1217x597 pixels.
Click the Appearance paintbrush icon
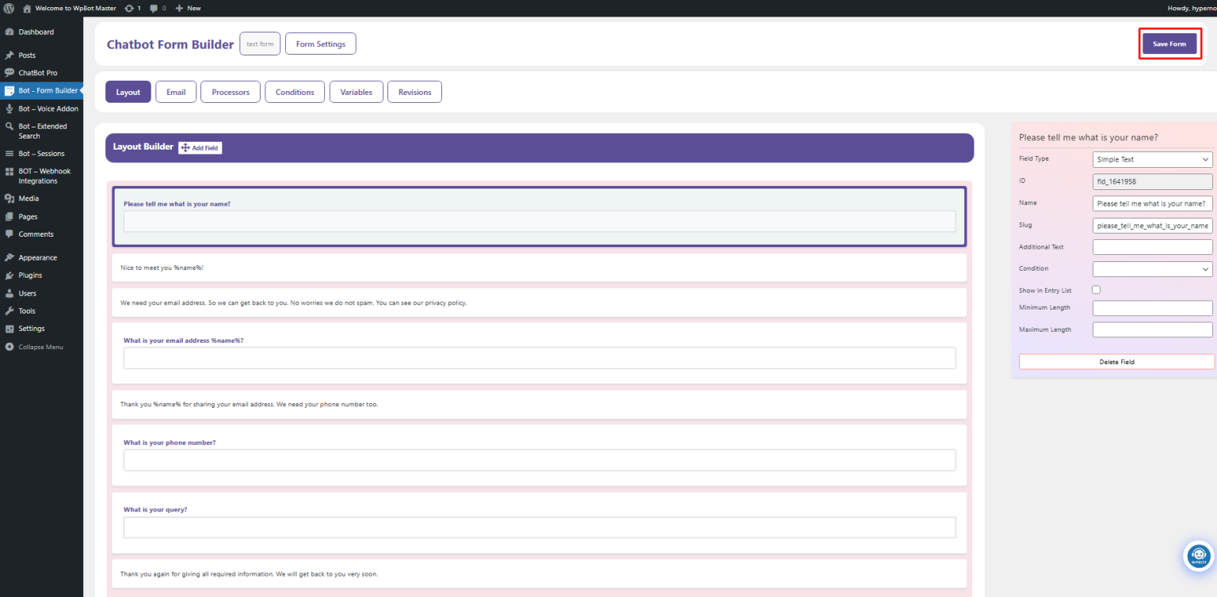(10, 257)
